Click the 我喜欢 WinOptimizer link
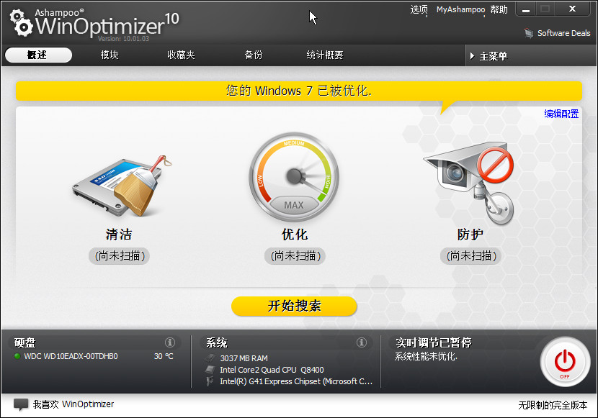 (x=73, y=404)
